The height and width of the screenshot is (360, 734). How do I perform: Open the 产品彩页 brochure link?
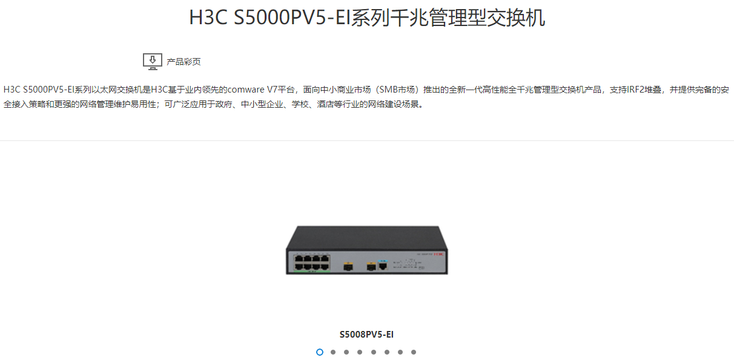(183, 62)
